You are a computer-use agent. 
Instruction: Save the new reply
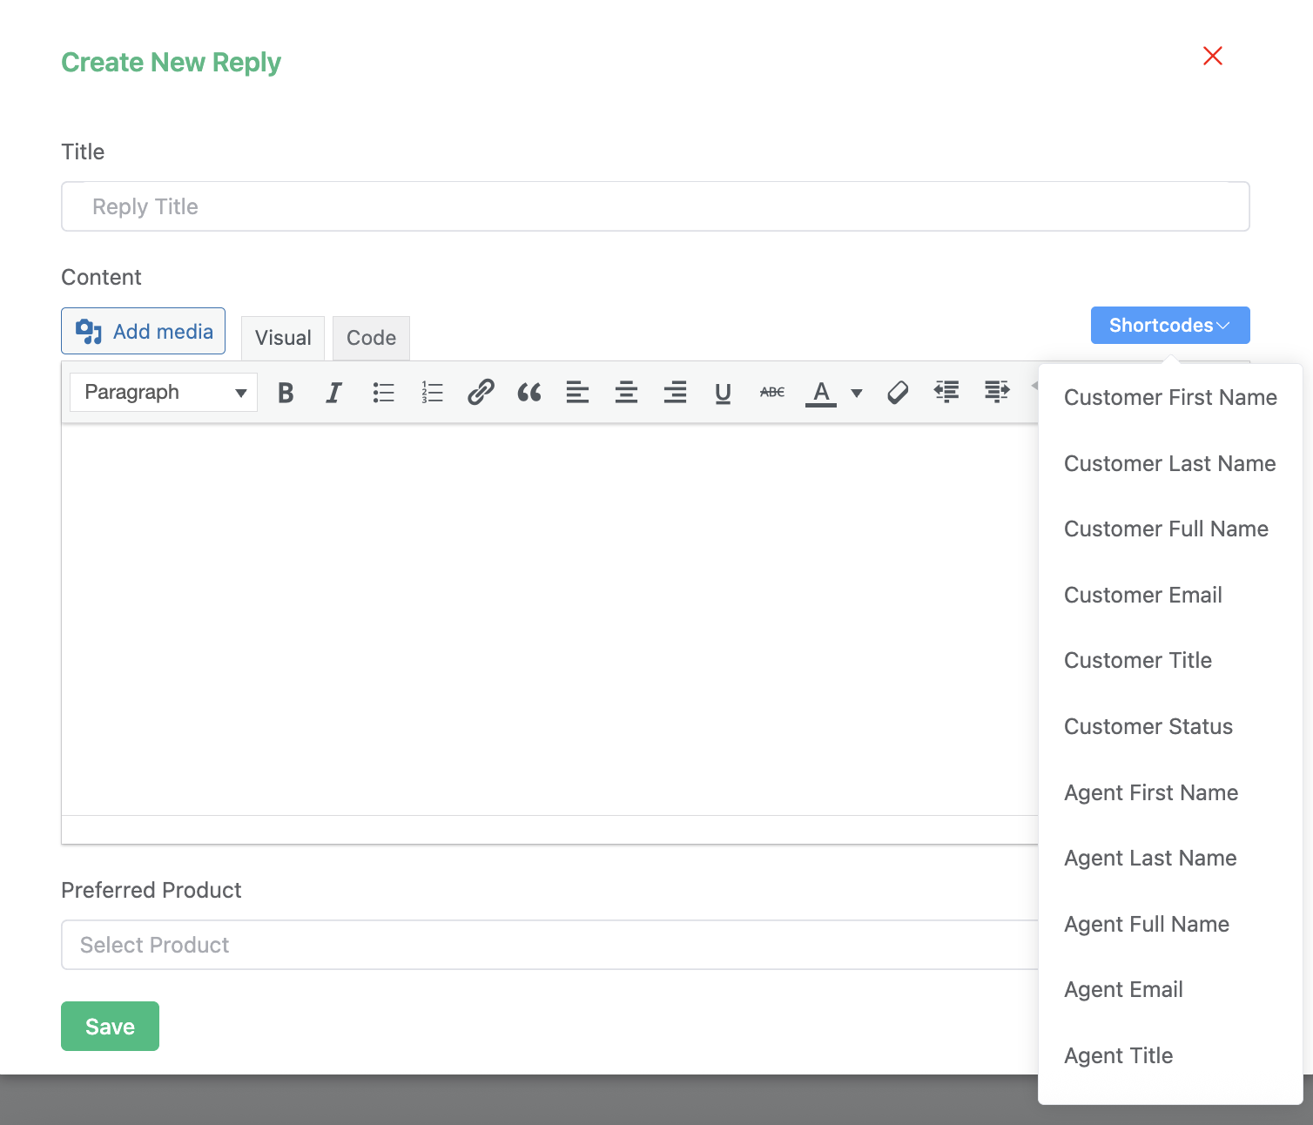click(110, 1026)
